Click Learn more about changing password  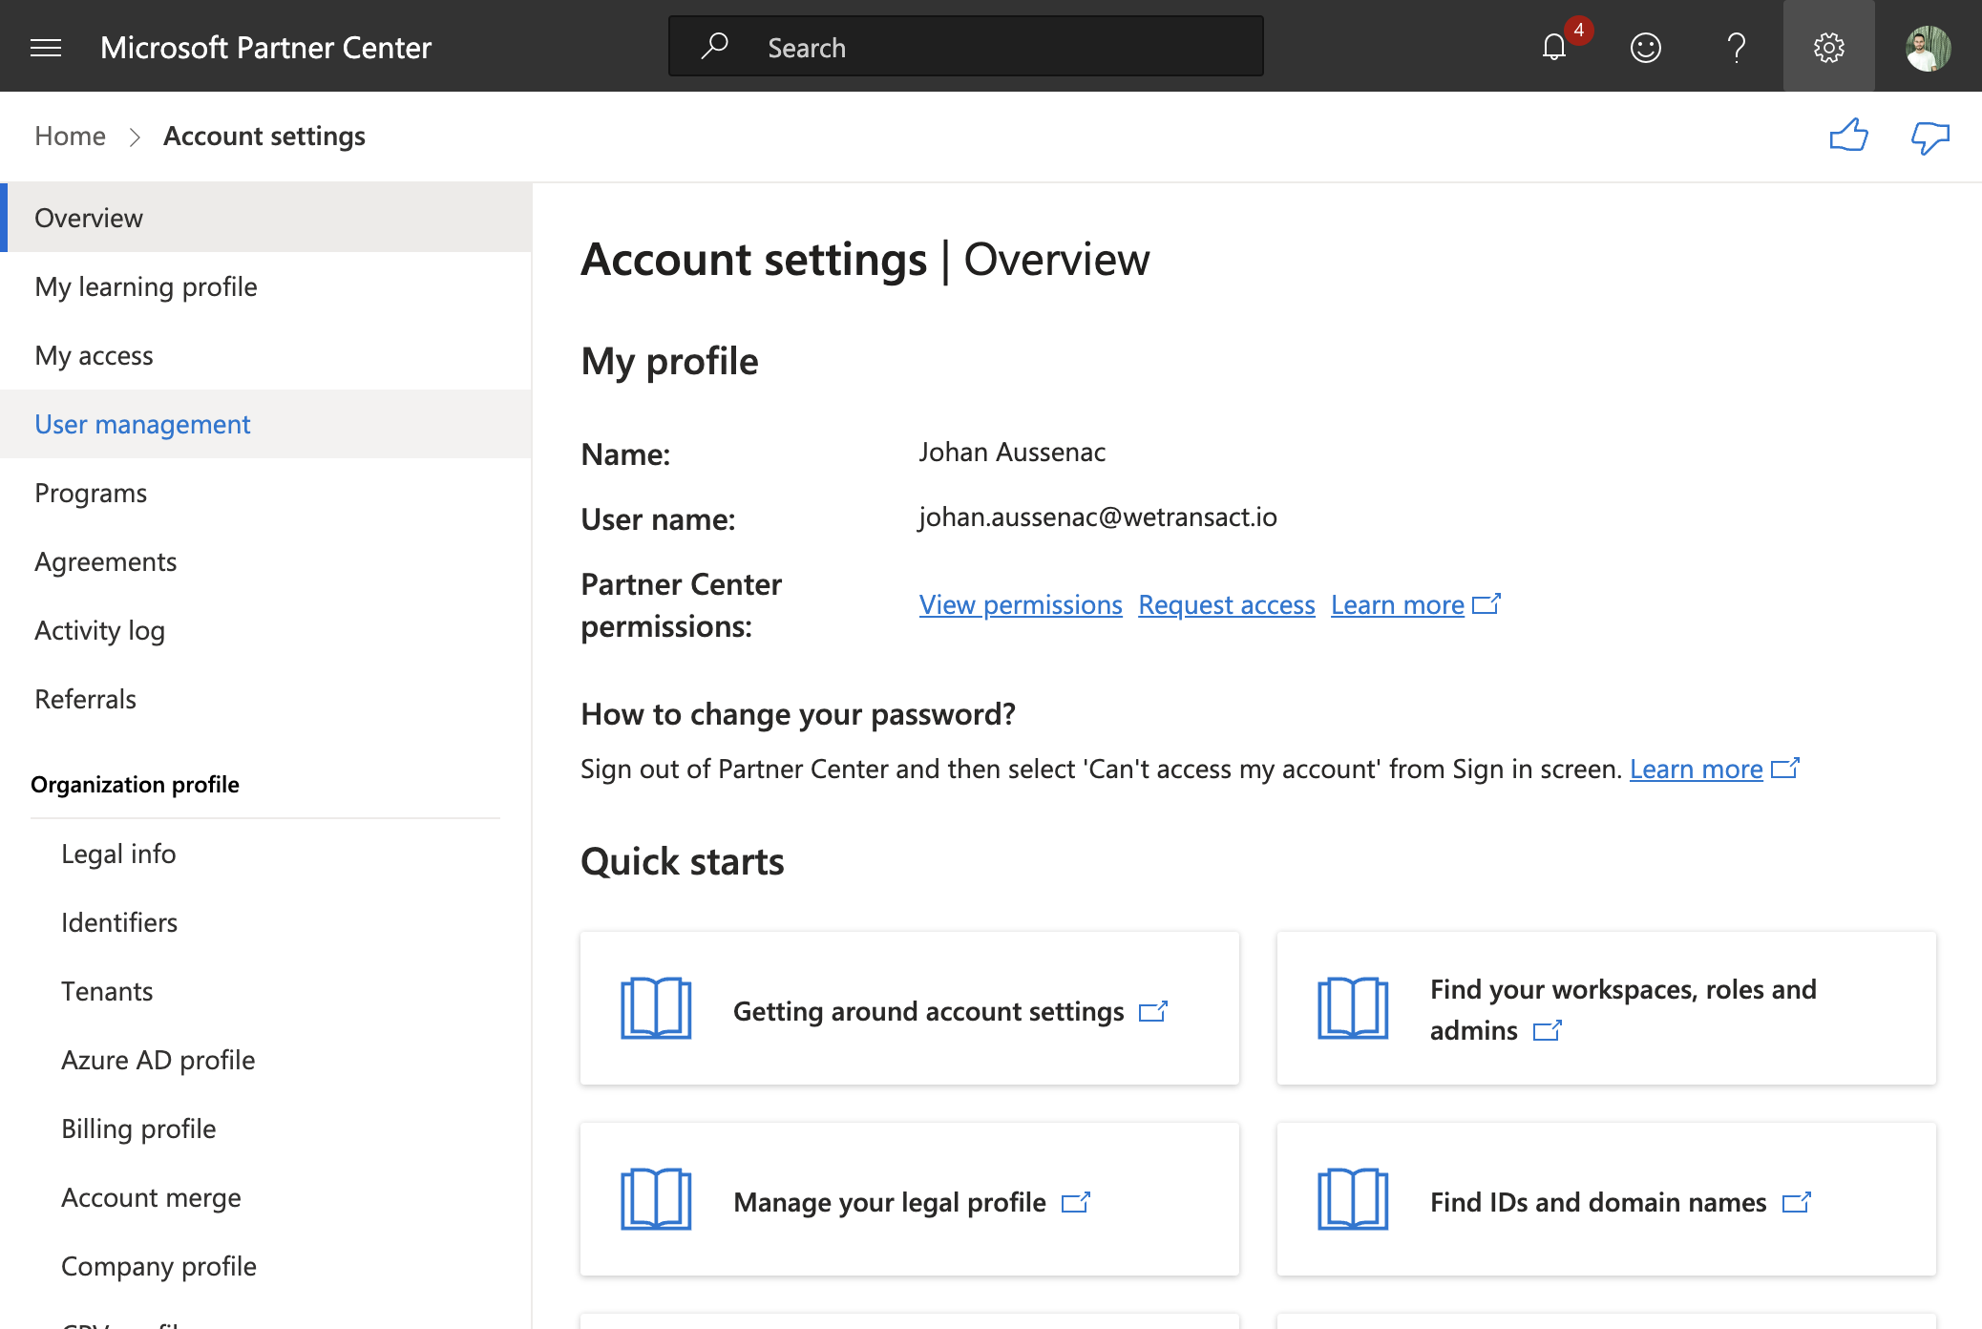click(1696, 769)
